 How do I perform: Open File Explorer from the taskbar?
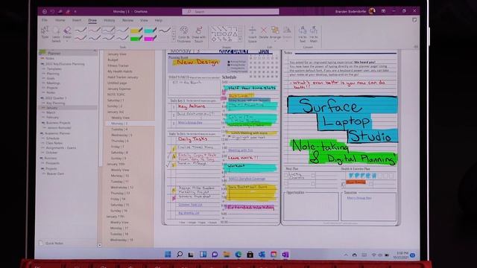[x=227, y=255]
